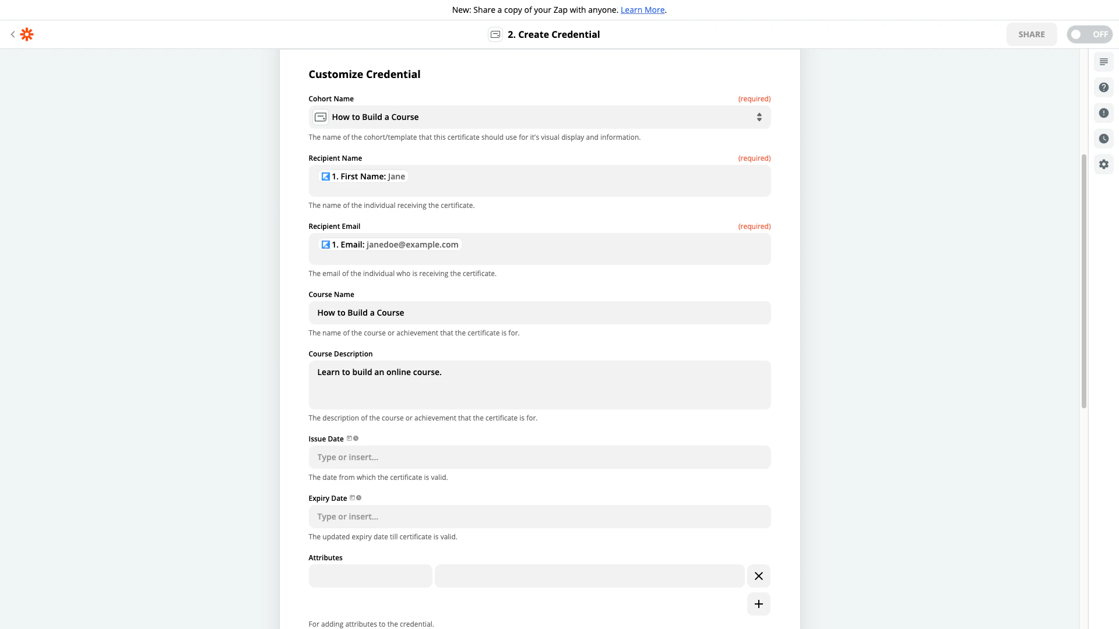Click inside the Expiry Date field

click(539, 517)
